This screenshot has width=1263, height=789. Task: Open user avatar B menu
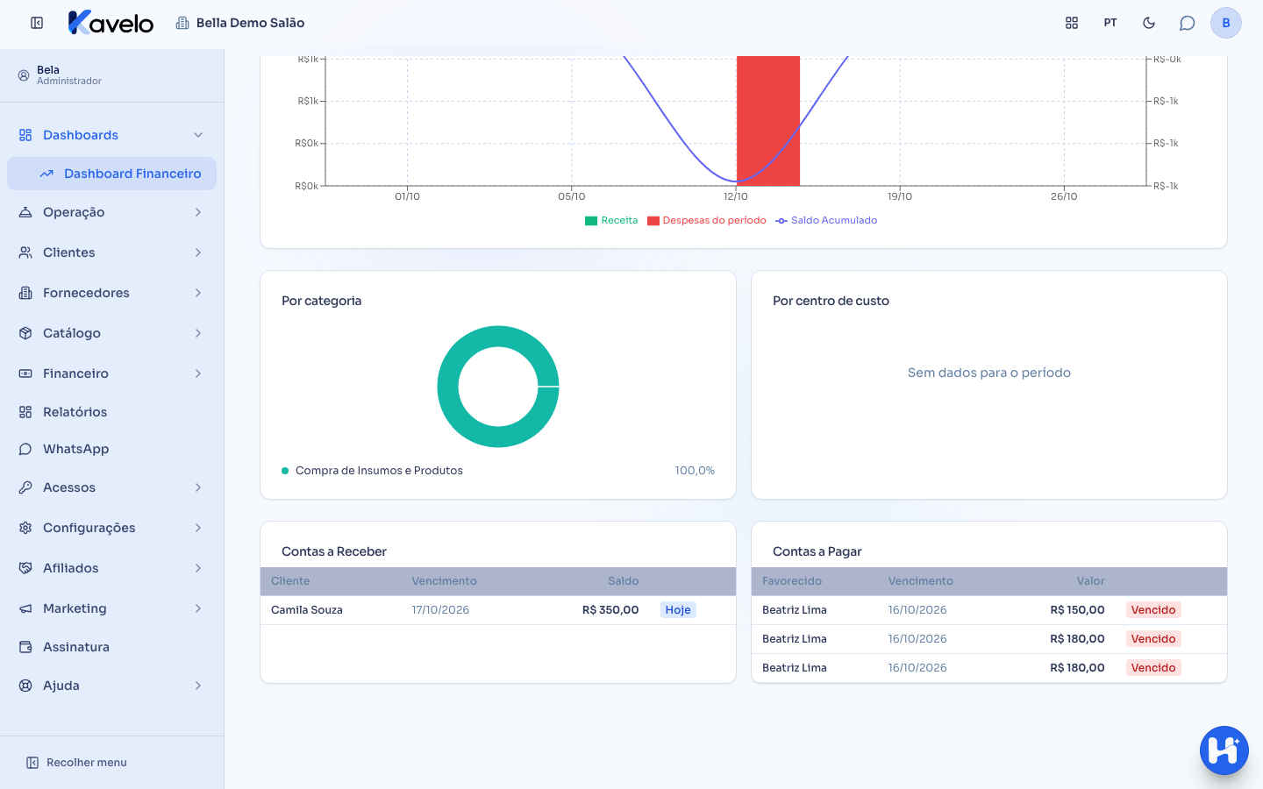point(1226,23)
